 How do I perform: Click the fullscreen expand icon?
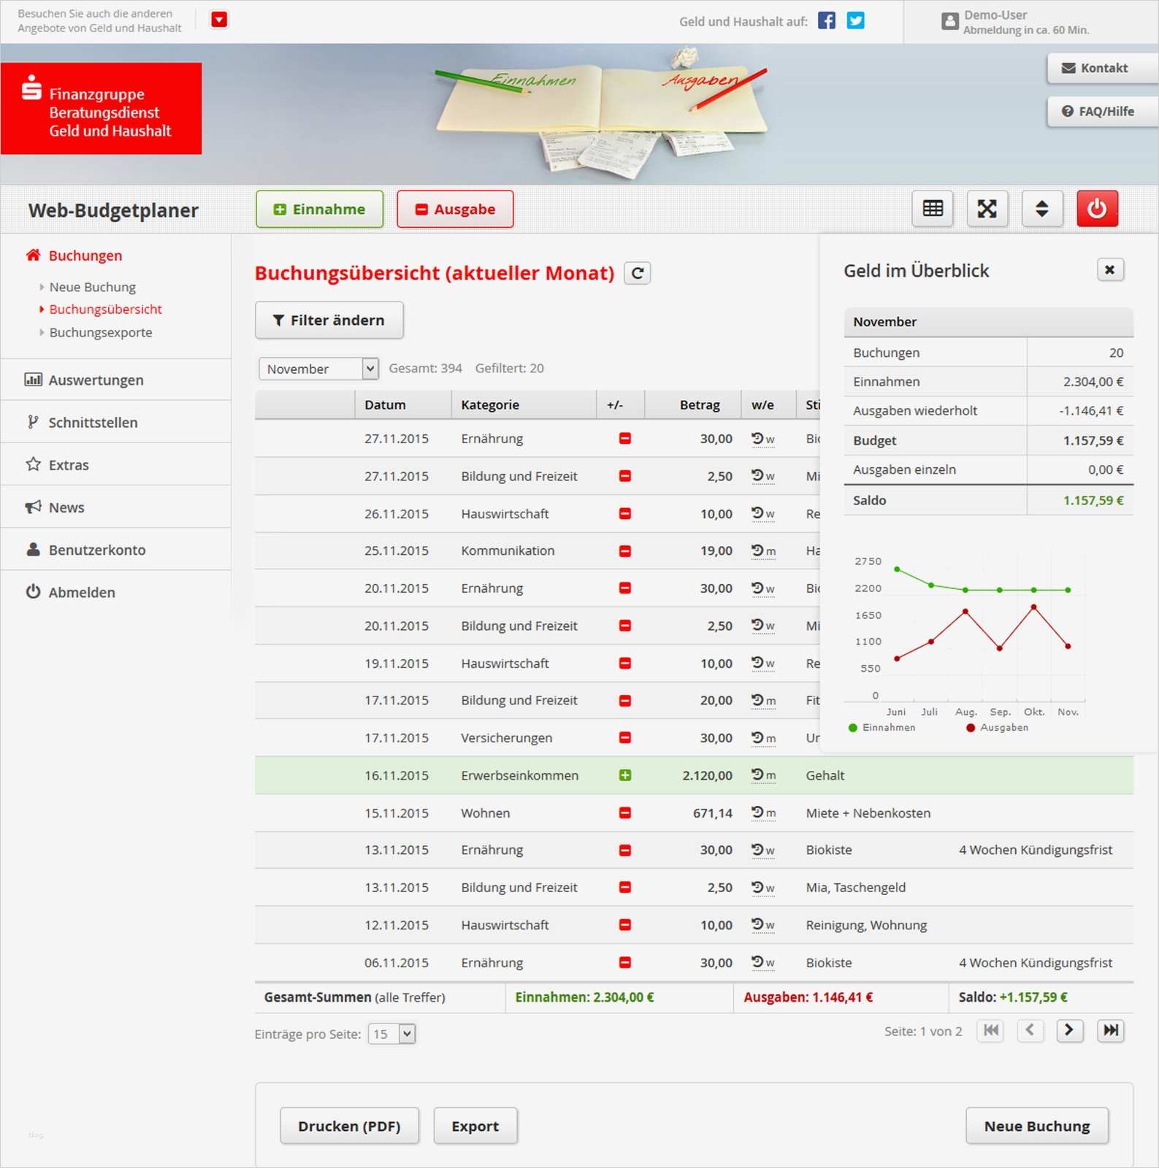(987, 209)
